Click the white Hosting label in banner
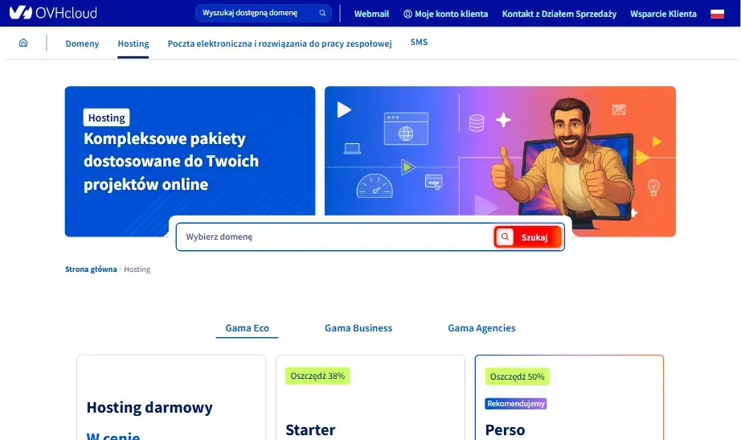Viewport: 741px width, 440px height. tap(106, 117)
